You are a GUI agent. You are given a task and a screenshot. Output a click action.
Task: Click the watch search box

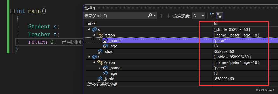[x=116, y=16]
